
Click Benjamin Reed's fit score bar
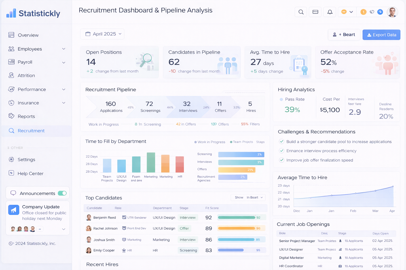click(237, 218)
